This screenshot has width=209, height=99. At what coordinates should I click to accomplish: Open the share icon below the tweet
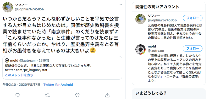click(107, 95)
